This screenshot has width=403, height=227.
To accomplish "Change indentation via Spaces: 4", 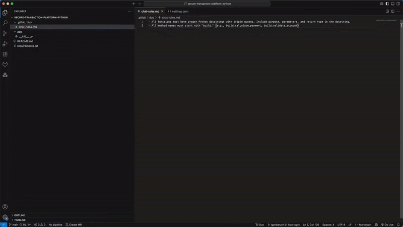I will click(328, 224).
